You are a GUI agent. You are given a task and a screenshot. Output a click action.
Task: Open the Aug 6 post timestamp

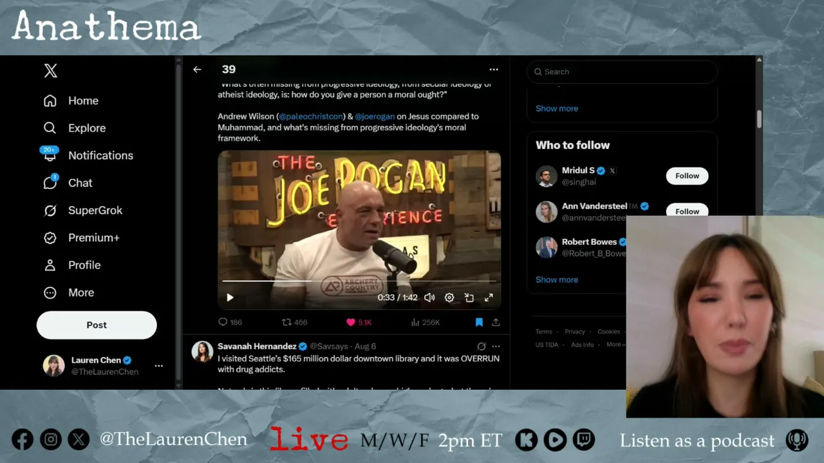[x=365, y=347]
